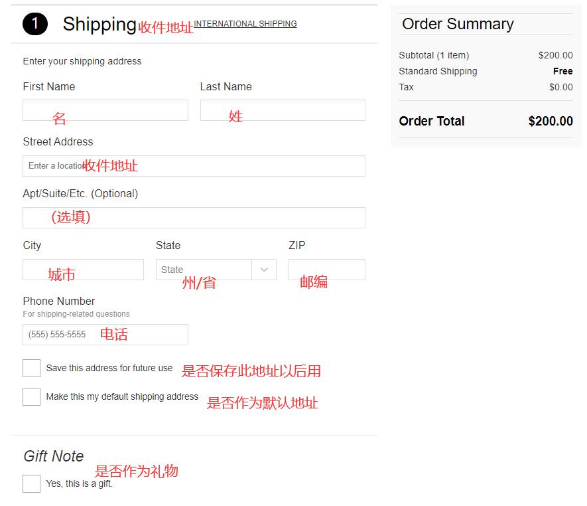Click the Street Address location field
Screen dimensions: 587x506
(x=194, y=166)
